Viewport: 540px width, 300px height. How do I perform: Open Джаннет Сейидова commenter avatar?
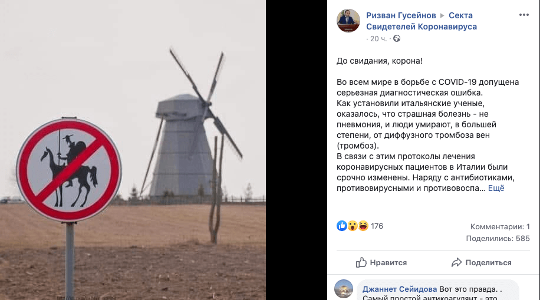(344, 289)
